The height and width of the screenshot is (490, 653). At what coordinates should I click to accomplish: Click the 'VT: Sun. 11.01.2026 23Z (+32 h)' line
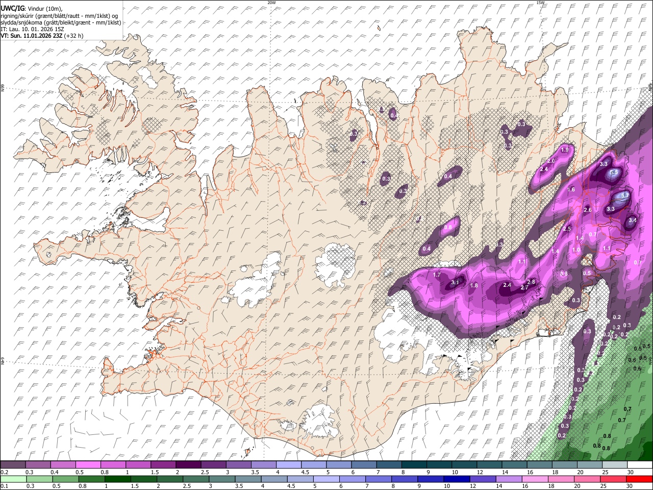pos(42,36)
